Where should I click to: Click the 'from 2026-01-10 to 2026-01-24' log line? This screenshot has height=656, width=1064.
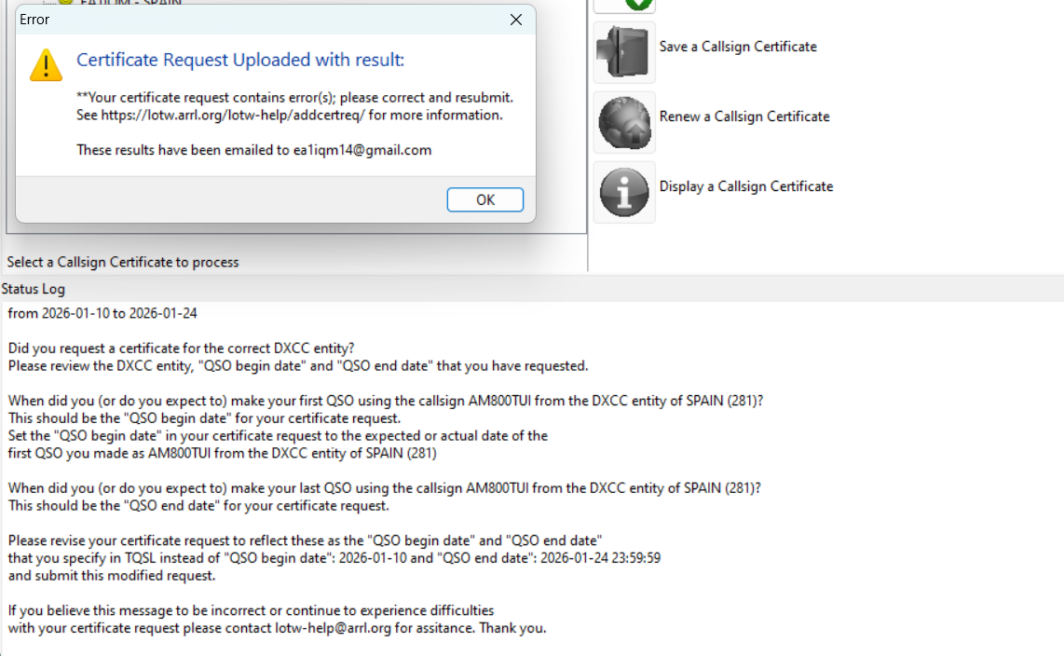point(102,313)
